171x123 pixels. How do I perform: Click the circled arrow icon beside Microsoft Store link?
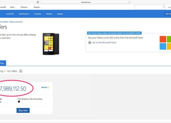tap(90, 43)
